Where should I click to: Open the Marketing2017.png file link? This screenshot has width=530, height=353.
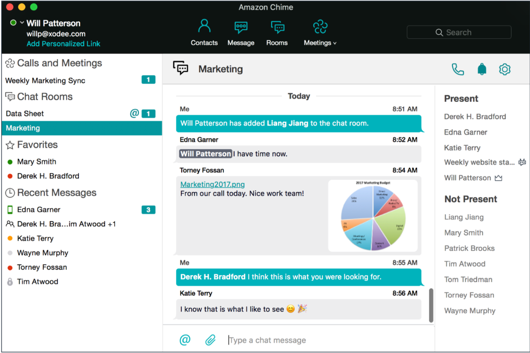(213, 184)
